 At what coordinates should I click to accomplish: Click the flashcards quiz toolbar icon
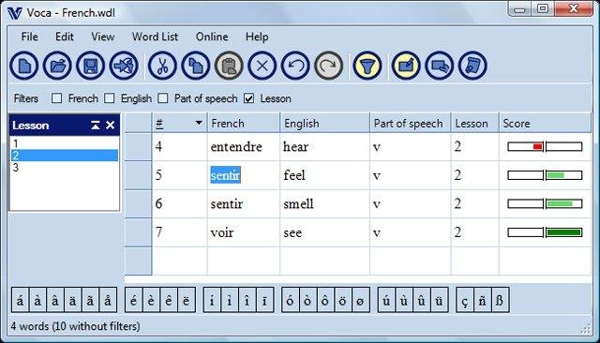(440, 66)
